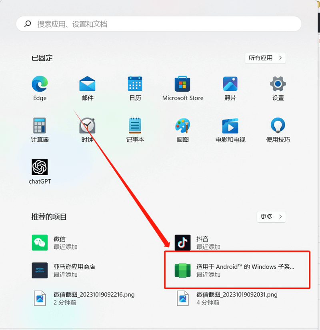Click 适用于 Android™ 的 Windows 子系... label
The height and width of the screenshot is (330, 320).
click(x=245, y=267)
